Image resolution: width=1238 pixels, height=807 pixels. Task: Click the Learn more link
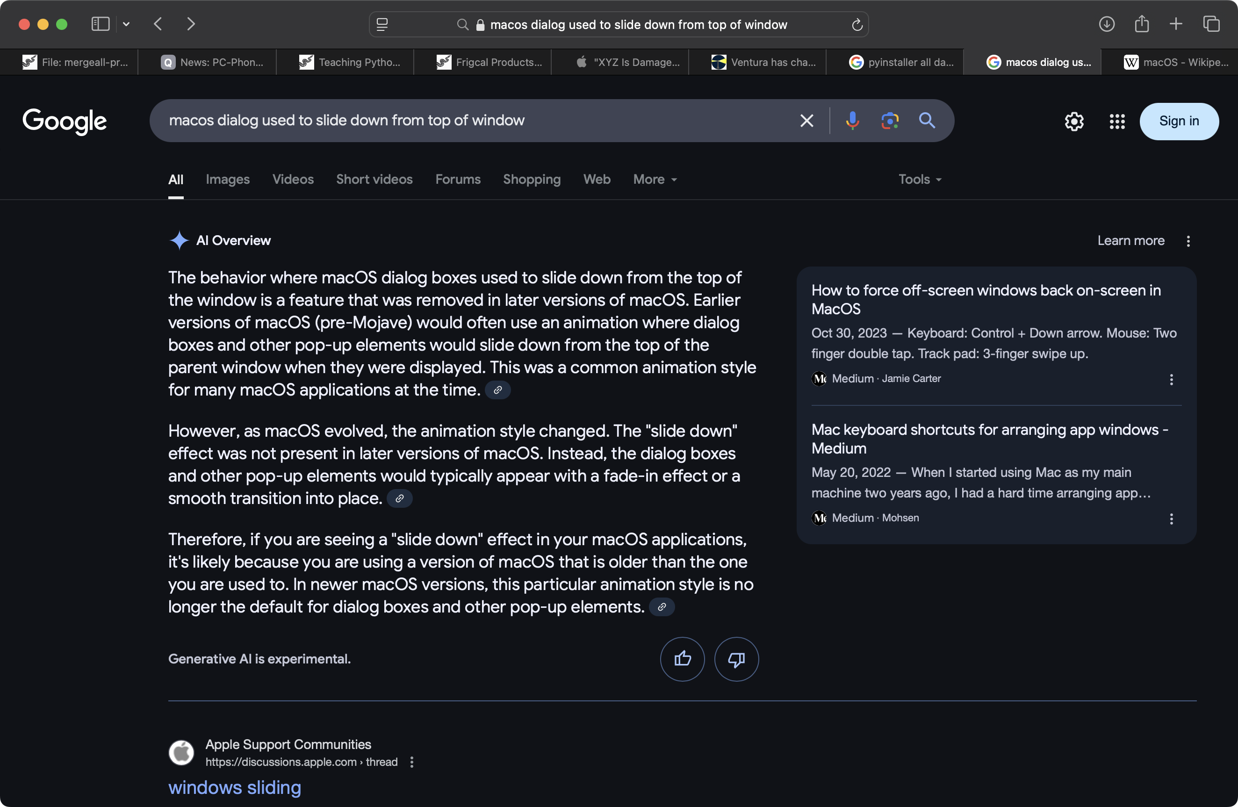[x=1131, y=241]
